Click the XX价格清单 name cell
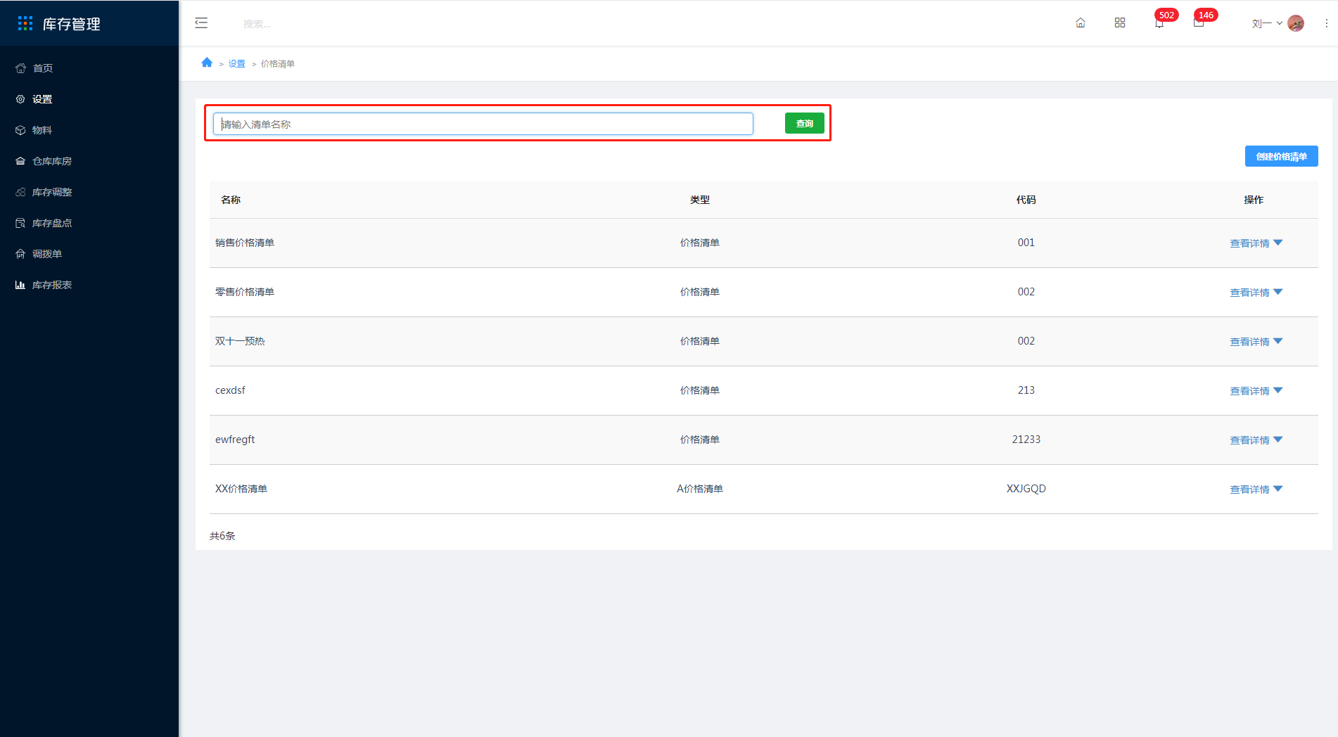This screenshot has width=1338, height=737. [241, 489]
